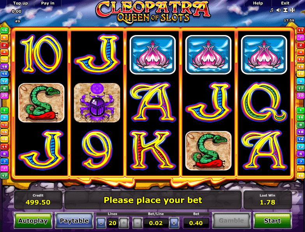Click the green snake symbol on first reel

coord(41,103)
